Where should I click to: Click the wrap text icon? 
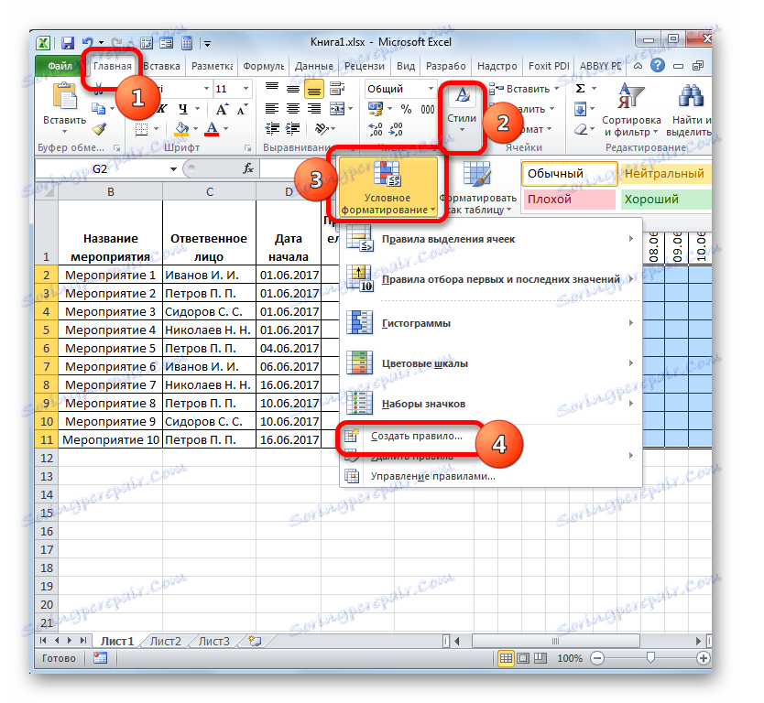pyautogui.click(x=337, y=89)
